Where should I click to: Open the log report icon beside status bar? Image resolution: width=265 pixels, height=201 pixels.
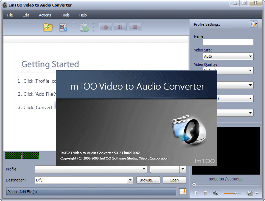pyautogui.click(x=183, y=191)
